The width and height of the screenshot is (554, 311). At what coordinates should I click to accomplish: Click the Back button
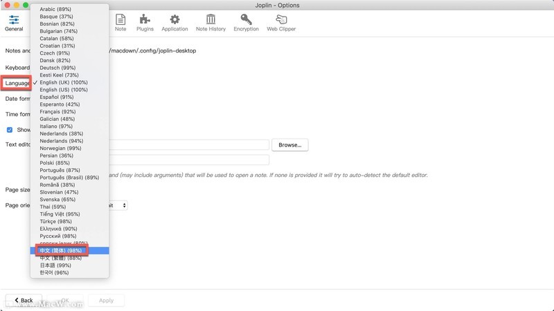point(24,301)
